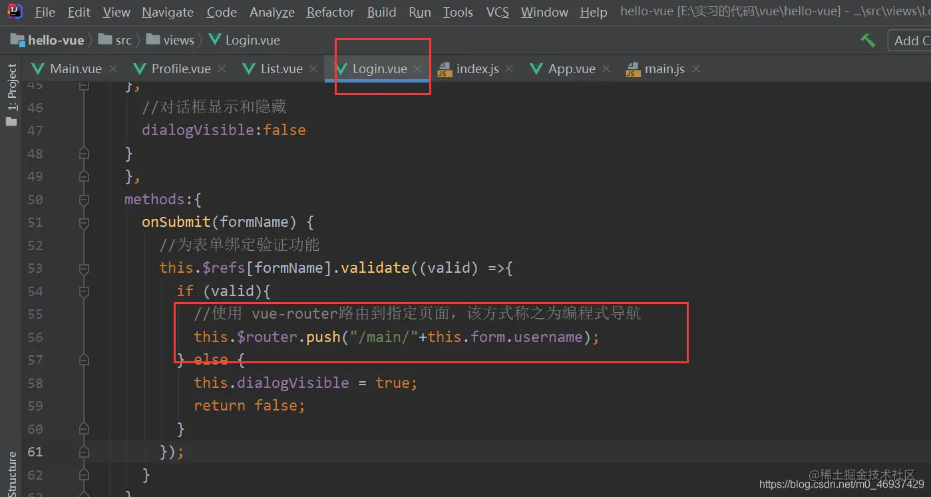Switch to the Profile.vue tab
This screenshot has width=931, height=497.
coord(181,69)
